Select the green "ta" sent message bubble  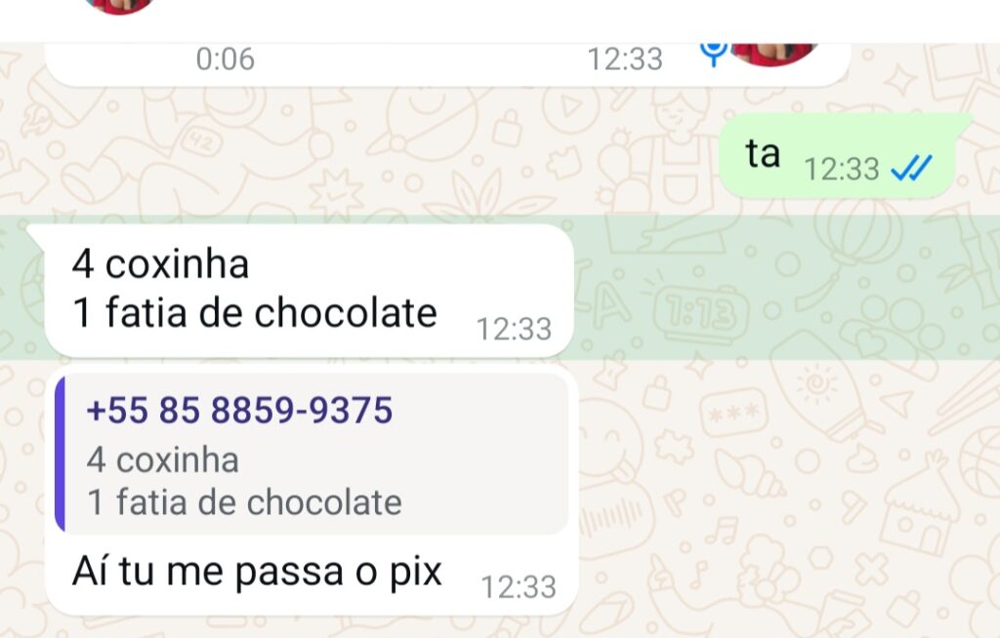point(842,156)
